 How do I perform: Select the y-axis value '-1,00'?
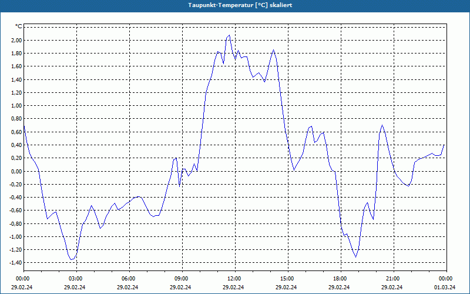(16, 237)
